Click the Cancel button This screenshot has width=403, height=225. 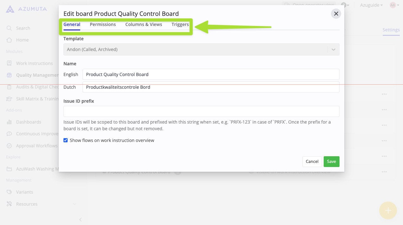point(312,162)
